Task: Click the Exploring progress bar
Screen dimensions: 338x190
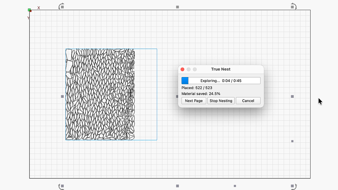Action: pos(221,81)
